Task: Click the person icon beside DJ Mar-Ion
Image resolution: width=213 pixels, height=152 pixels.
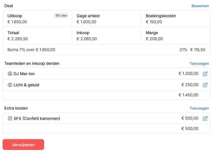Action: [10, 74]
